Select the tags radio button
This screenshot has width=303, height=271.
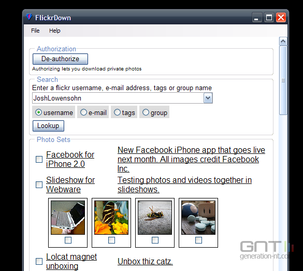click(117, 112)
